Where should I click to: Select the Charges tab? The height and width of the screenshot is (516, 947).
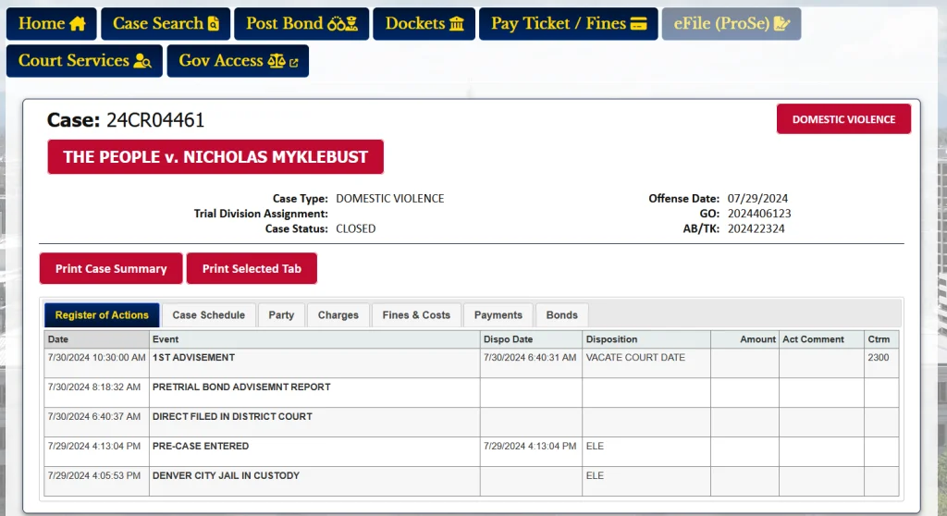coord(338,315)
